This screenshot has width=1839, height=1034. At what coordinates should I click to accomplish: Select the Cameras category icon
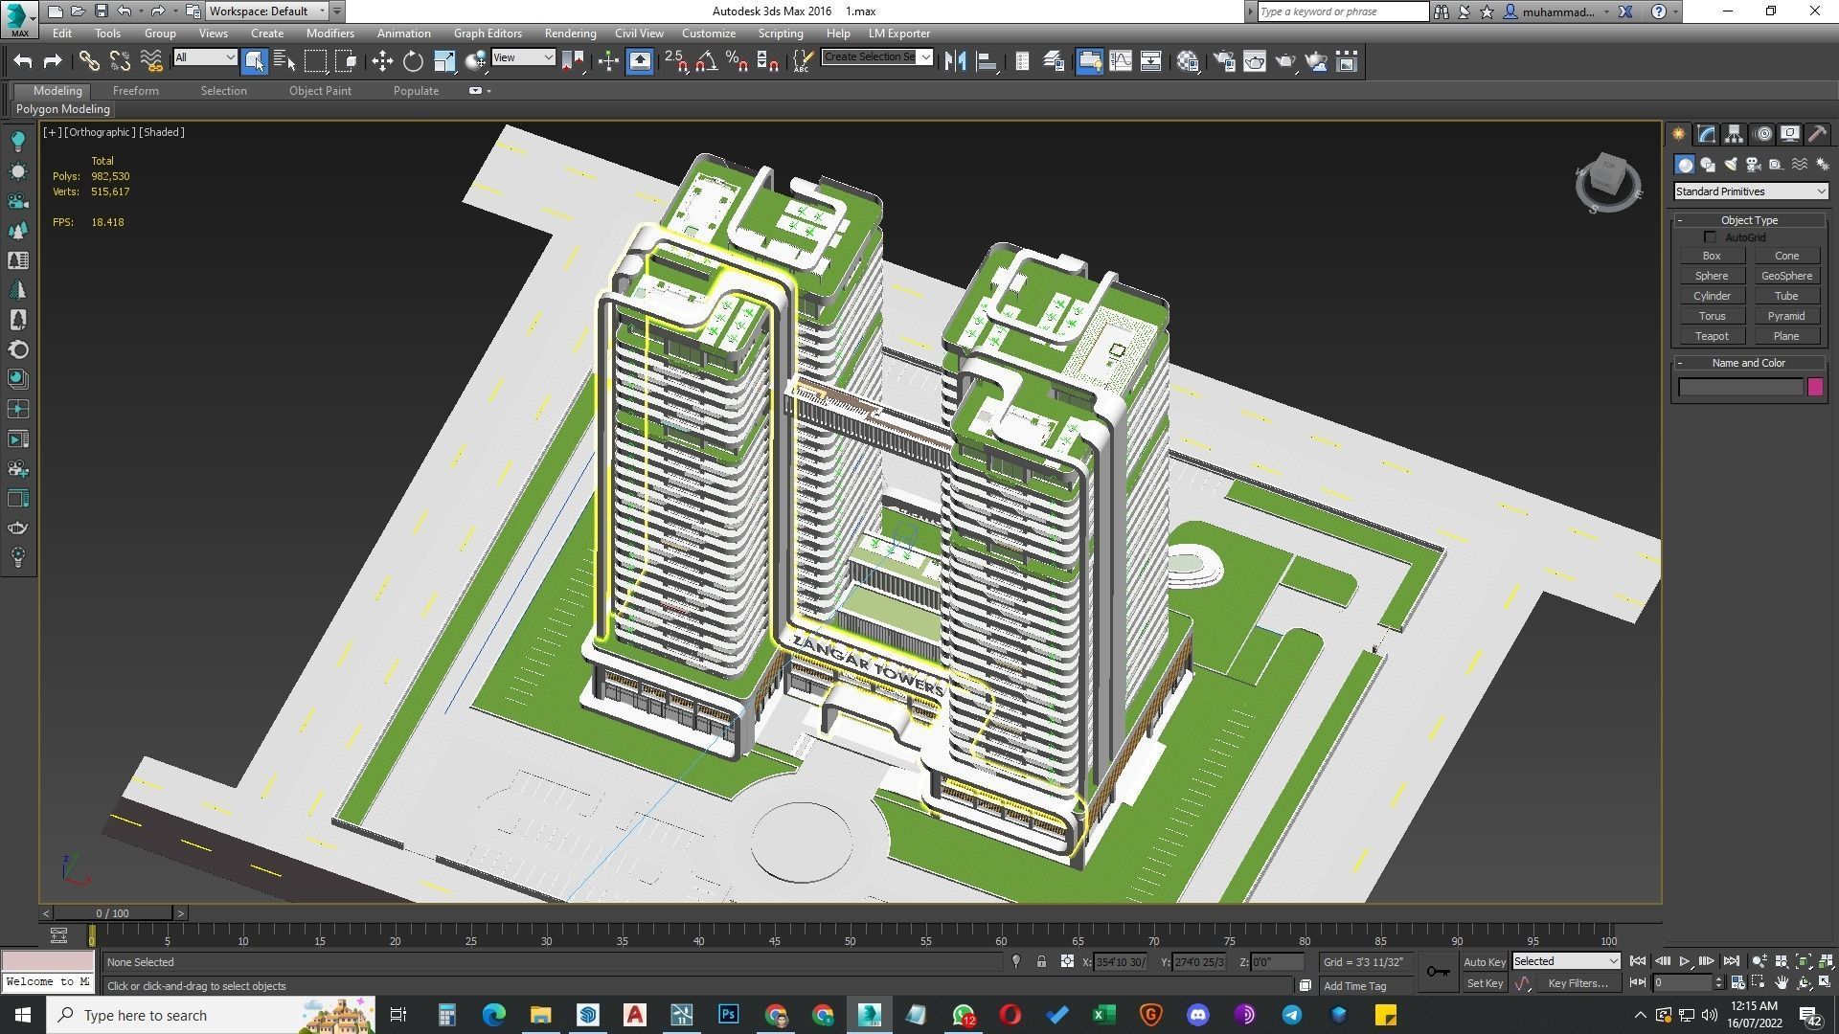(x=1754, y=165)
